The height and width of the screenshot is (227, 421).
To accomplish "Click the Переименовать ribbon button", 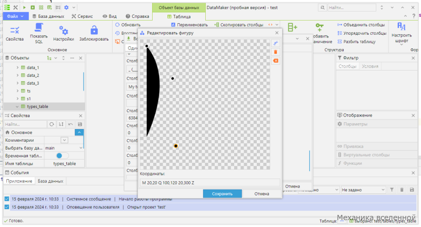I will click(189, 25).
